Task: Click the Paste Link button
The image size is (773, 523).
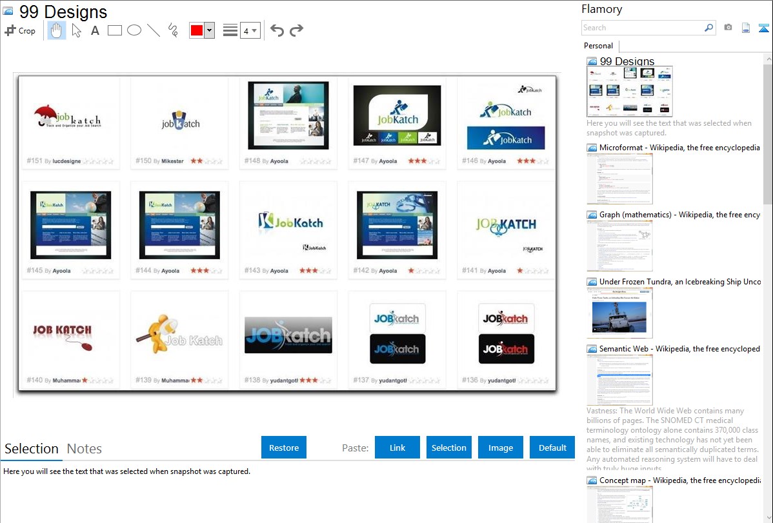Action: (397, 448)
